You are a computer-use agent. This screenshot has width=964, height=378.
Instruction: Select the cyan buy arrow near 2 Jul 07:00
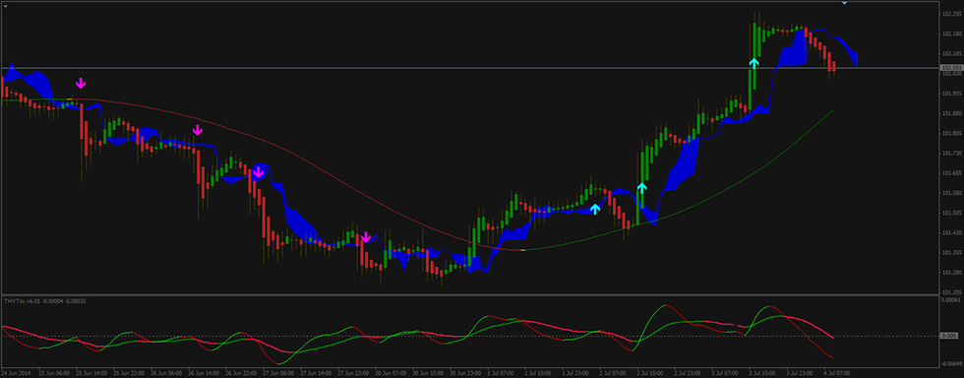(641, 188)
